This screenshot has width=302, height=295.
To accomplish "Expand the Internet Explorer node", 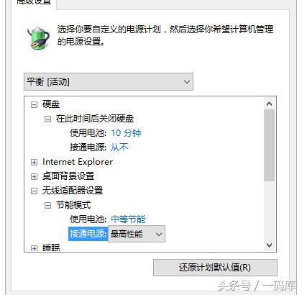I will click(34, 163).
